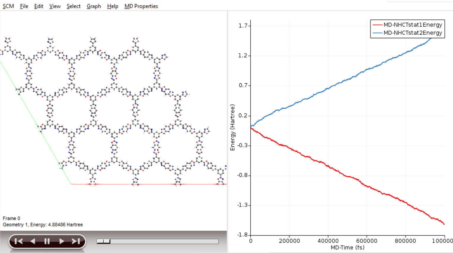Click the MD-Time (fs) axis label
The height and width of the screenshot is (253, 453).
(348, 247)
